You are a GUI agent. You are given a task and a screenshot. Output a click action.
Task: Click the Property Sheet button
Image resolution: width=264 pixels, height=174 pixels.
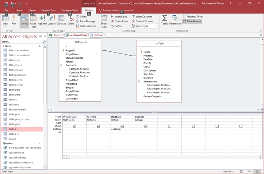pyautogui.click(x=193, y=17)
